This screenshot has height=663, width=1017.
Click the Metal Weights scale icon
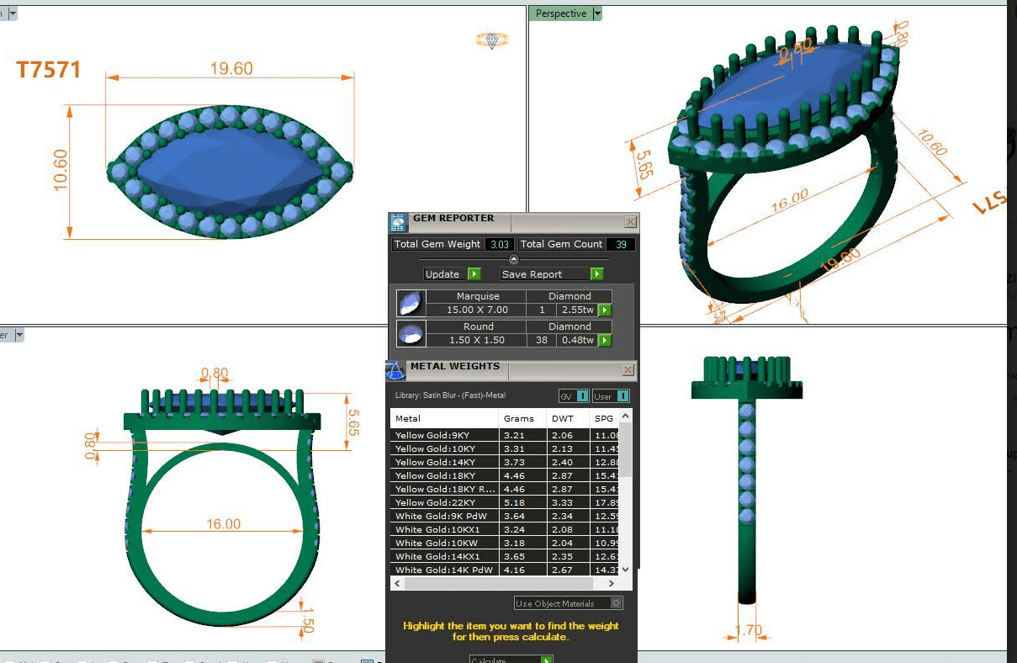pos(395,370)
